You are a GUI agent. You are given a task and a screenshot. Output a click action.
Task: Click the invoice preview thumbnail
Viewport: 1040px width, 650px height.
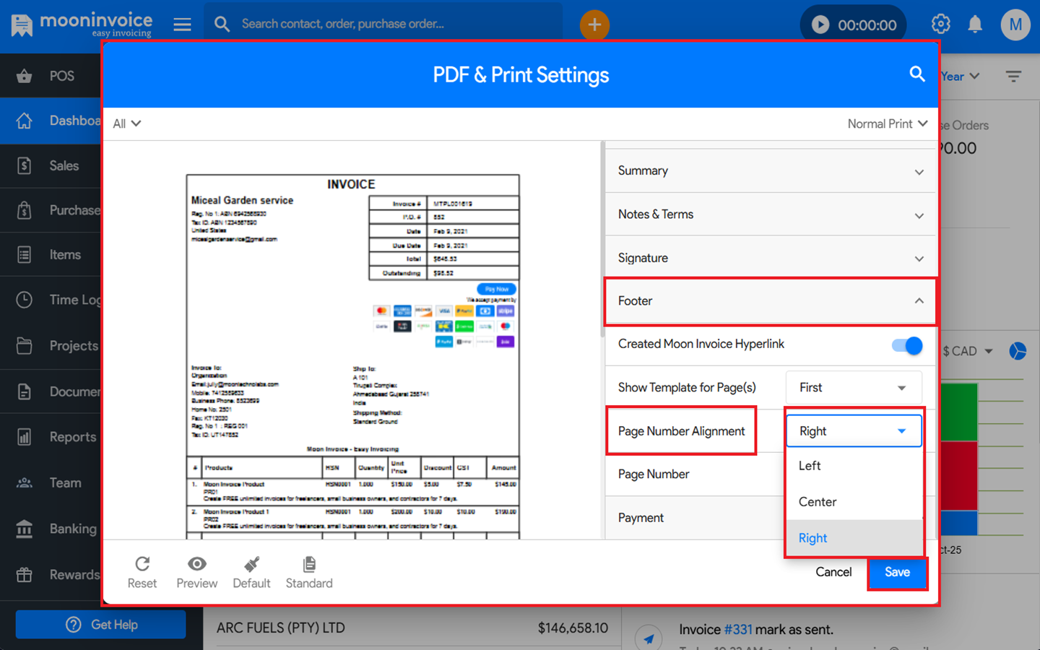point(352,355)
